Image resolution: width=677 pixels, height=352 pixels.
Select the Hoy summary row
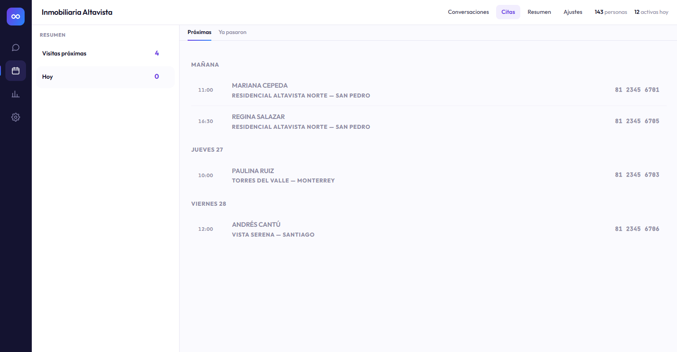[105, 77]
